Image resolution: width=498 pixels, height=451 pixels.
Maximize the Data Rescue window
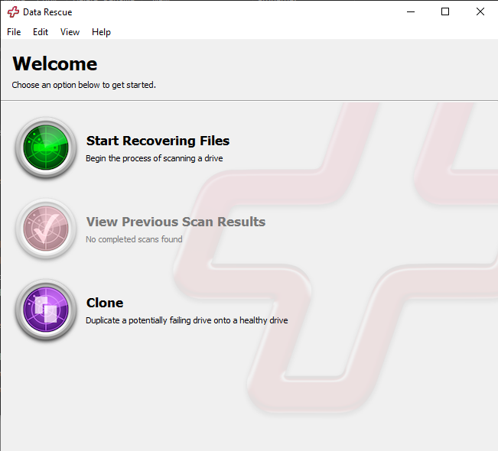pos(445,11)
